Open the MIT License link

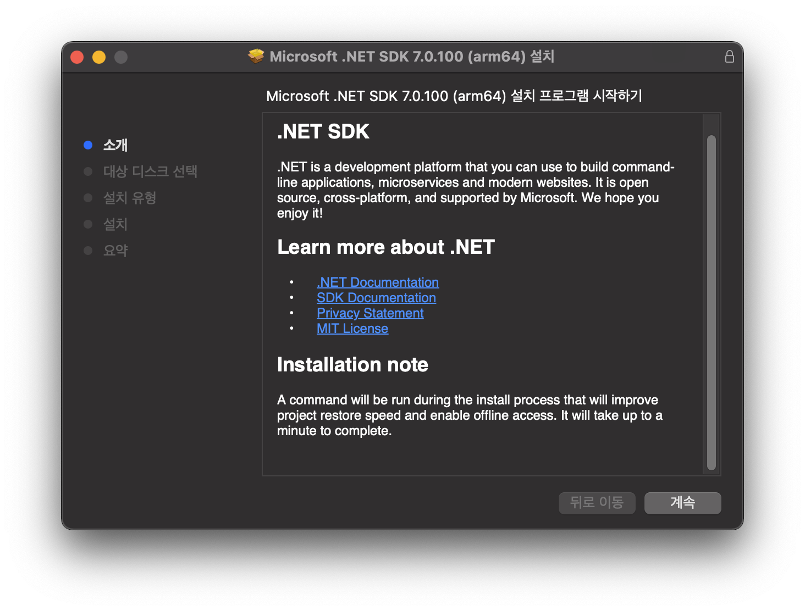(x=352, y=329)
